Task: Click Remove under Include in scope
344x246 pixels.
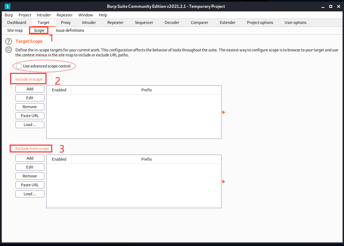Action: (x=30, y=107)
